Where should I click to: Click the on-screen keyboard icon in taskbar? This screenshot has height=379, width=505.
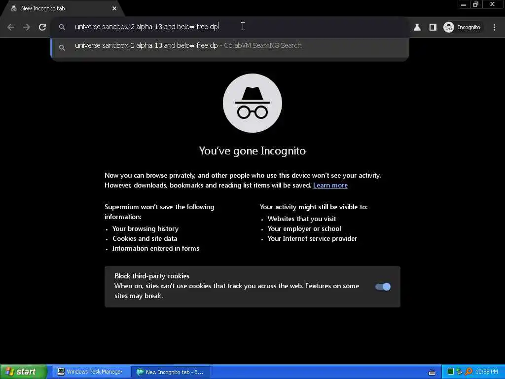pos(432,372)
